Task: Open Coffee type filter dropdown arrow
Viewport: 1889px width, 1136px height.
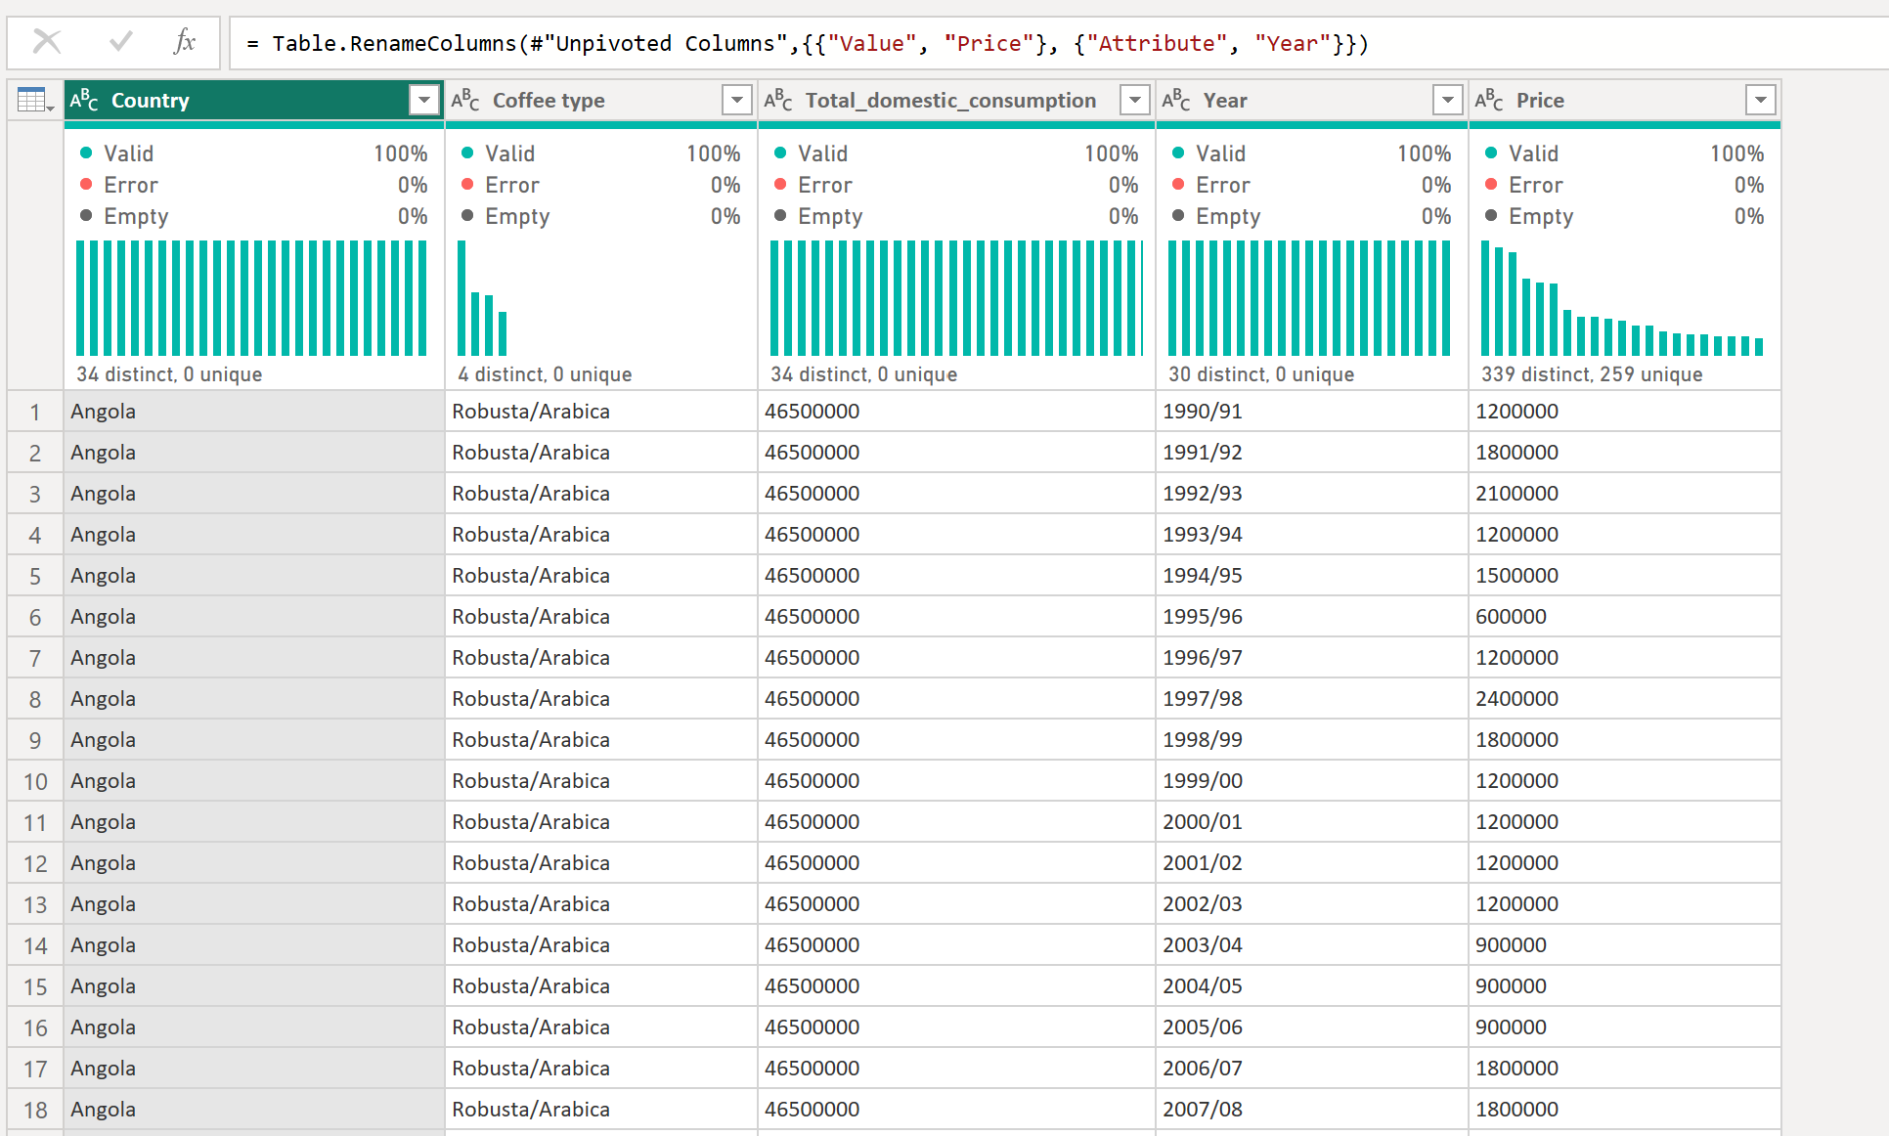Action: click(737, 100)
